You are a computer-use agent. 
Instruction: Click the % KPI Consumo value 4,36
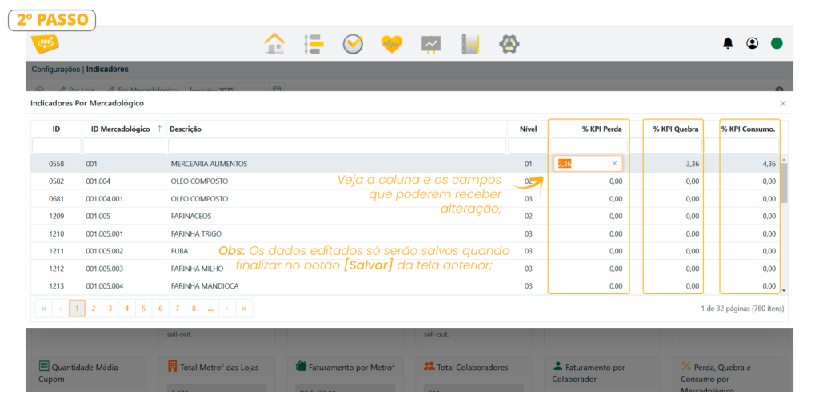[769, 164]
